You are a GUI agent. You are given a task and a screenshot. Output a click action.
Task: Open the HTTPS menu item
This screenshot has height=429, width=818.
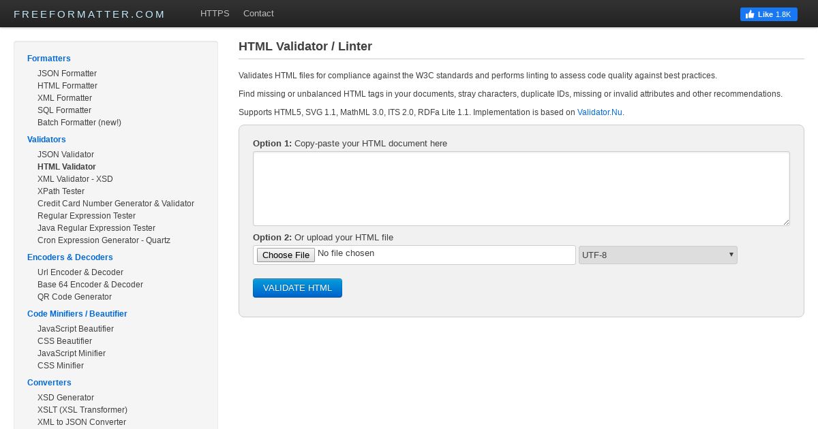(x=215, y=14)
